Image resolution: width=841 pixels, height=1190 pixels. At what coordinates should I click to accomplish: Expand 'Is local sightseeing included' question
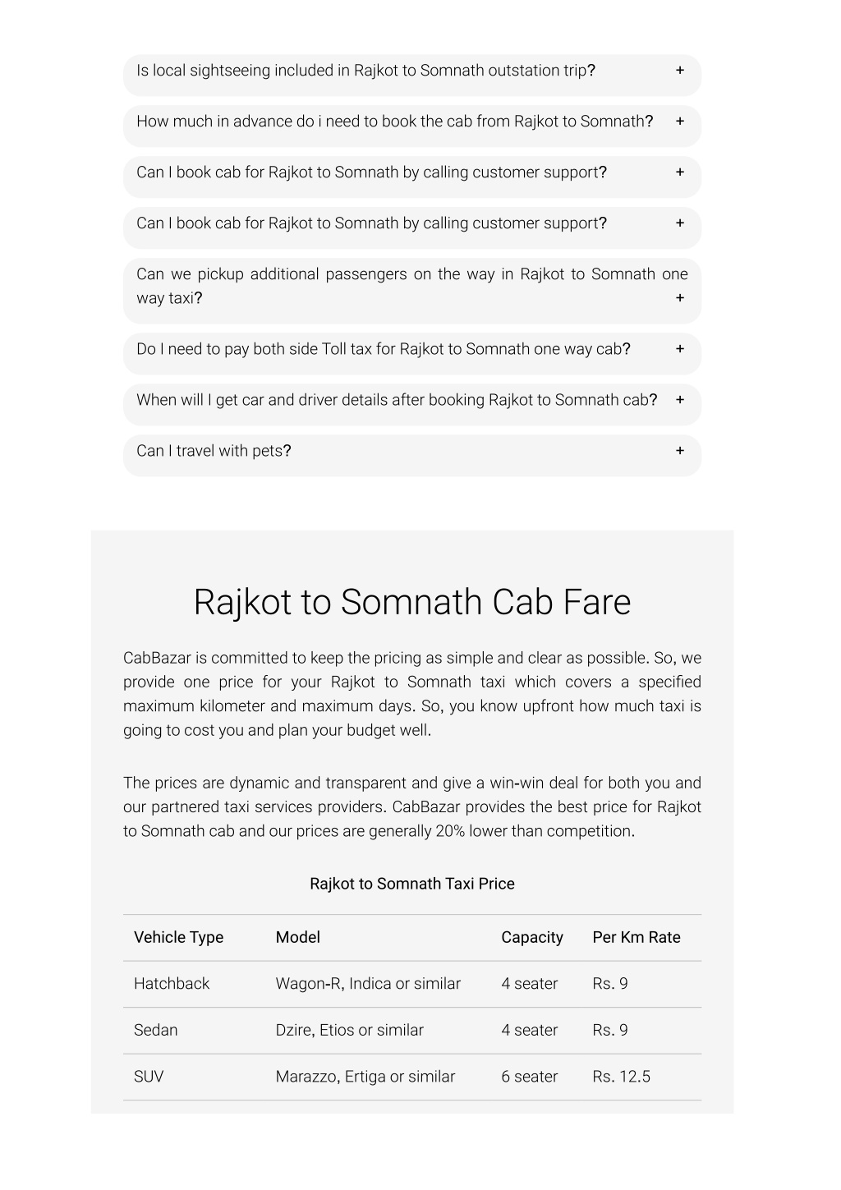365,71
